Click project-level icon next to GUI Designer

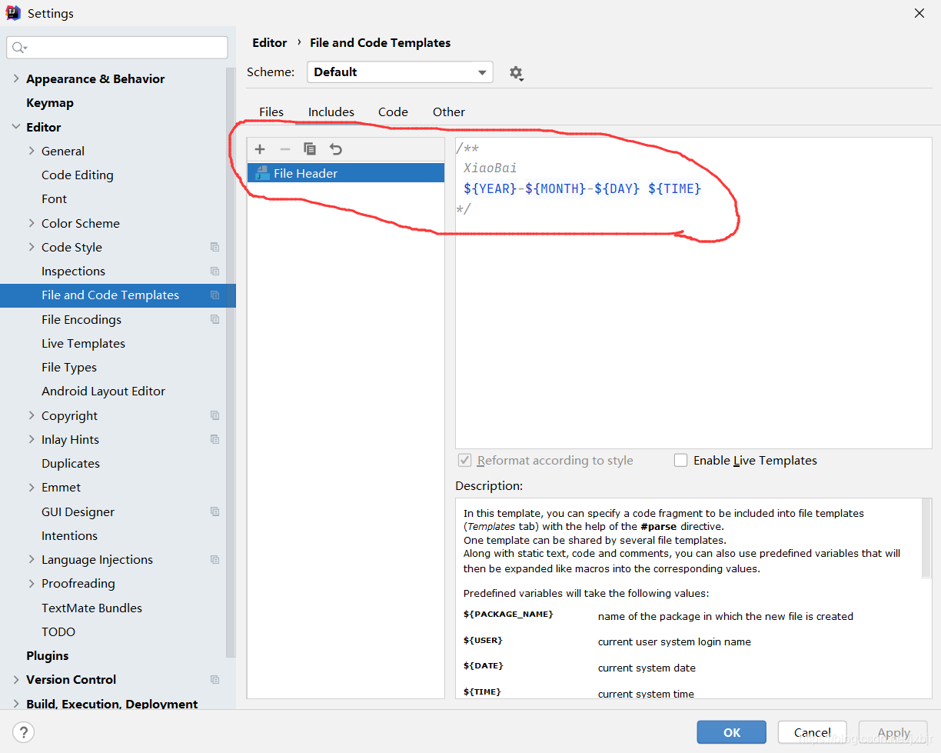click(x=214, y=511)
